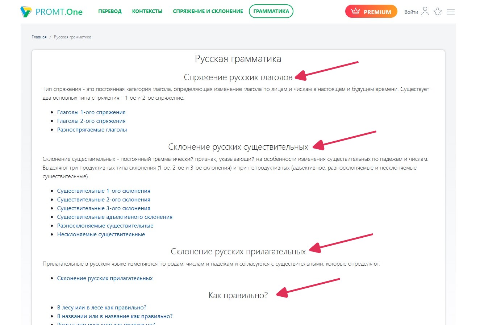
Task: Select the ГРАММАТИКА tab
Action: (271, 11)
